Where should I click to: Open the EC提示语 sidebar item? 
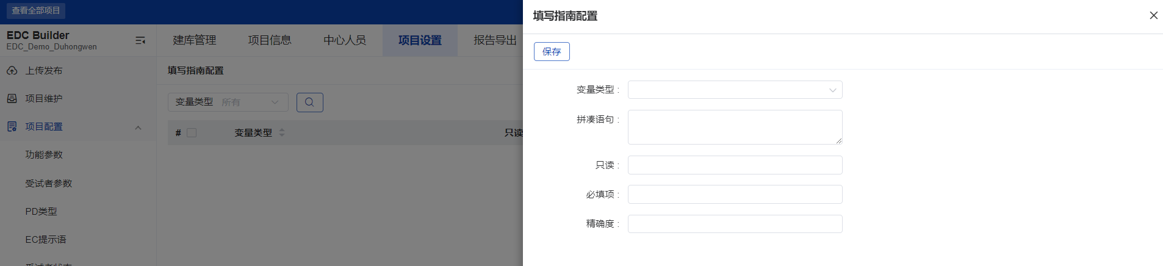pos(46,240)
